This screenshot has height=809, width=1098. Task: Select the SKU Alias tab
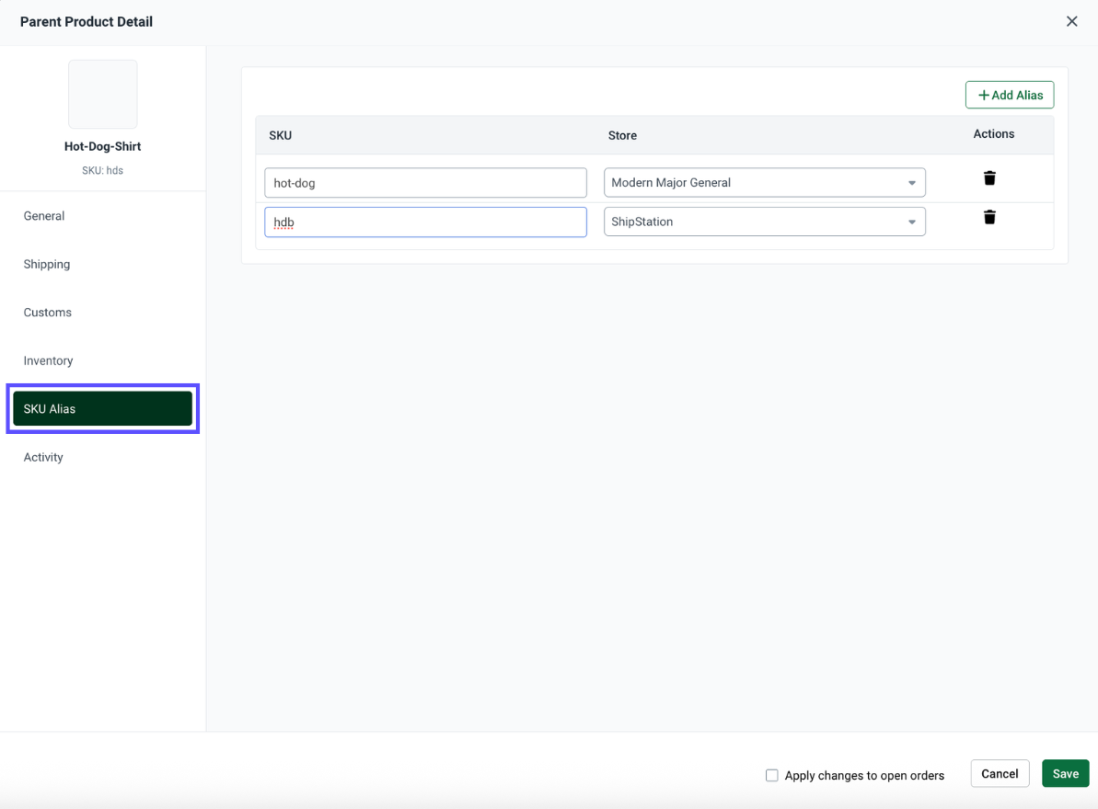coord(102,408)
